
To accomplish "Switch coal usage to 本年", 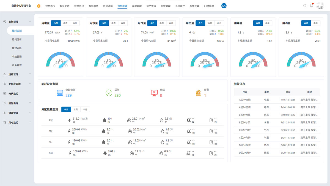I will (x=267, y=23).
